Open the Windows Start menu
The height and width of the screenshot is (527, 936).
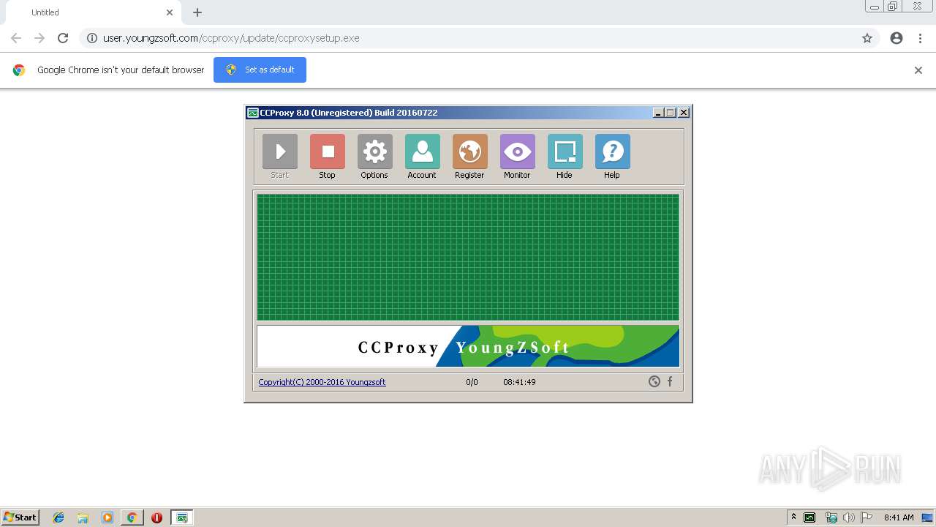(20, 517)
